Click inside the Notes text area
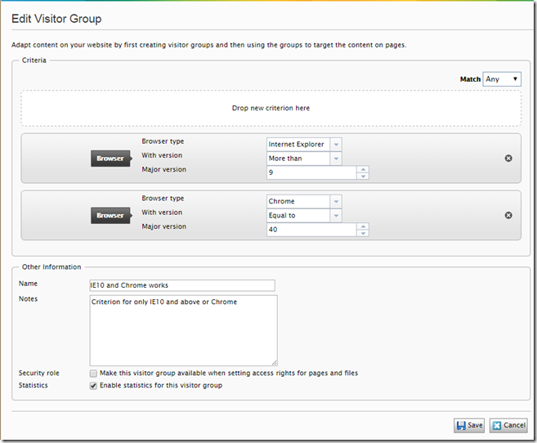This screenshot has width=537, height=443. 183,331
